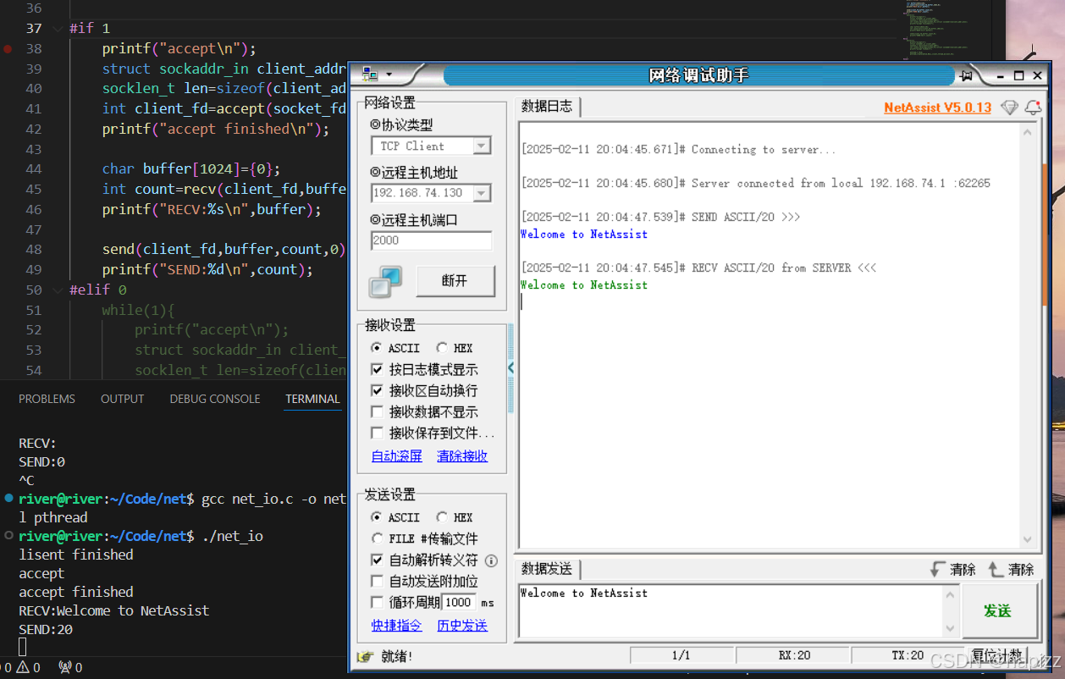Viewport: 1065px width, 679px height.
Task: Click the two-computers connection icon beside 断开
Action: [385, 282]
